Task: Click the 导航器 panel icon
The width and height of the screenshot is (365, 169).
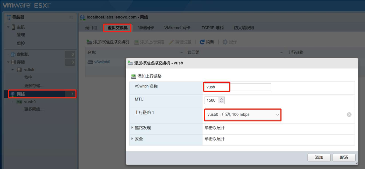Action: (x=8, y=18)
